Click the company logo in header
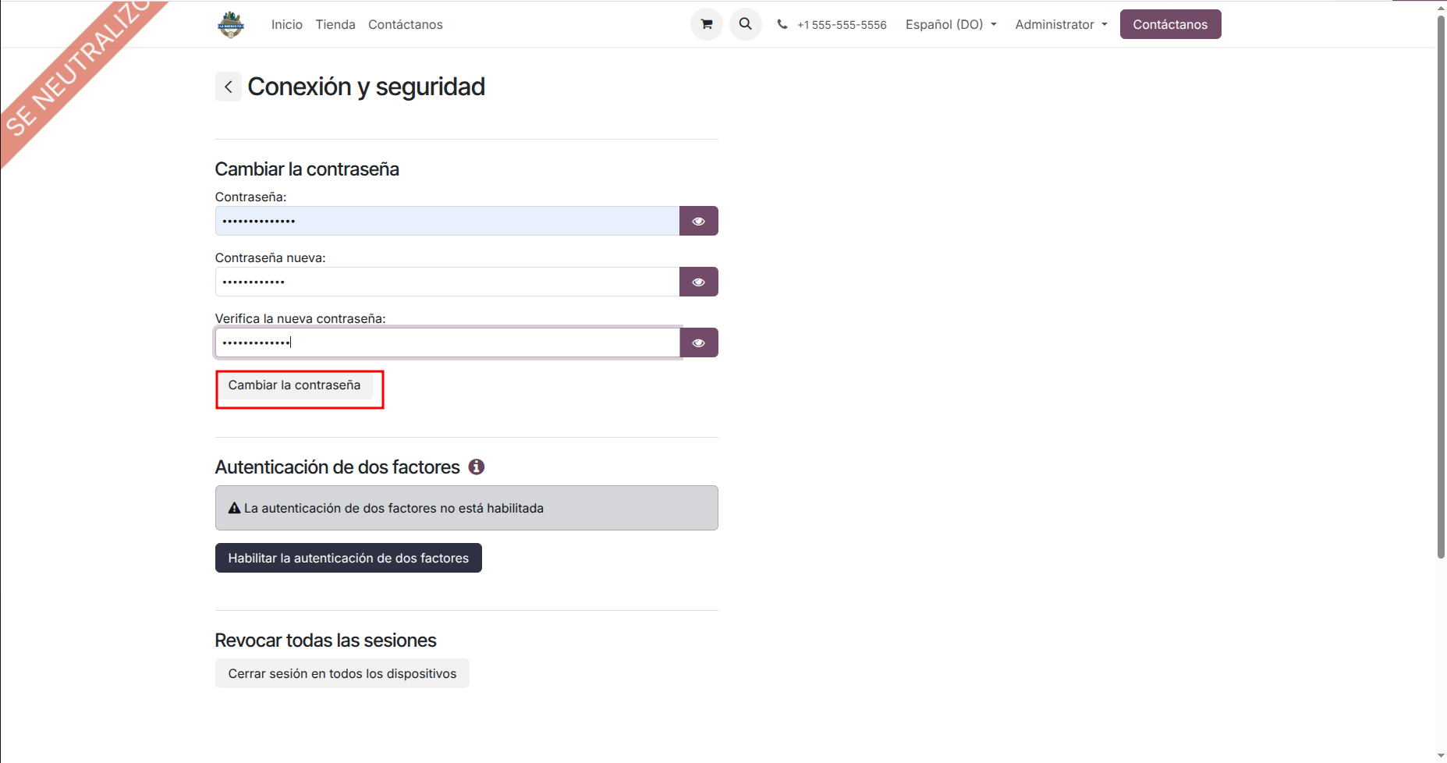Viewport: 1447px width, 763px height. 231,25
